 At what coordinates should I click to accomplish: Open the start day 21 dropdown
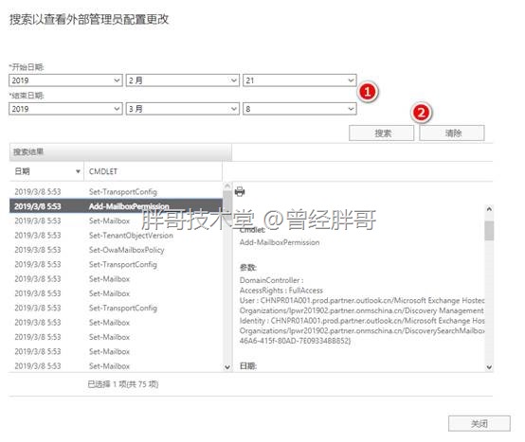click(299, 80)
